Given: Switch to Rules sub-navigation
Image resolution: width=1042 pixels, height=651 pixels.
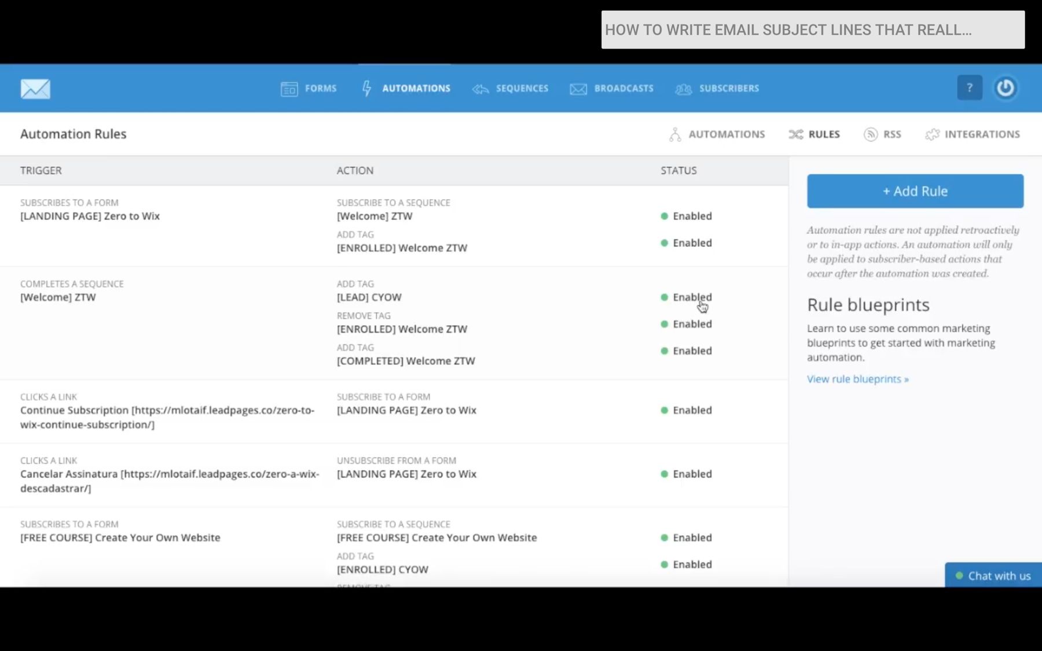Looking at the screenshot, I should (814, 134).
